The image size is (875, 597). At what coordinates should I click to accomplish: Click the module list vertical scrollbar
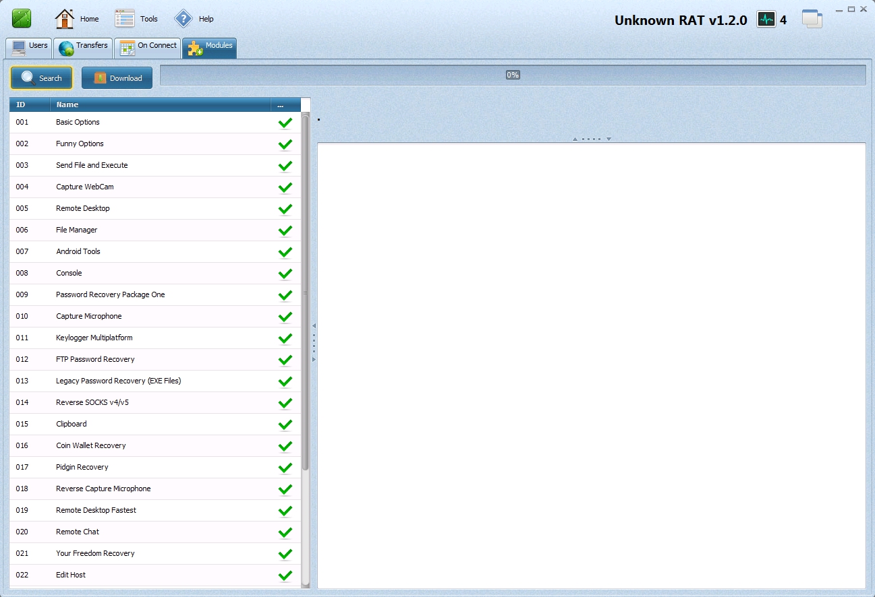(x=306, y=293)
